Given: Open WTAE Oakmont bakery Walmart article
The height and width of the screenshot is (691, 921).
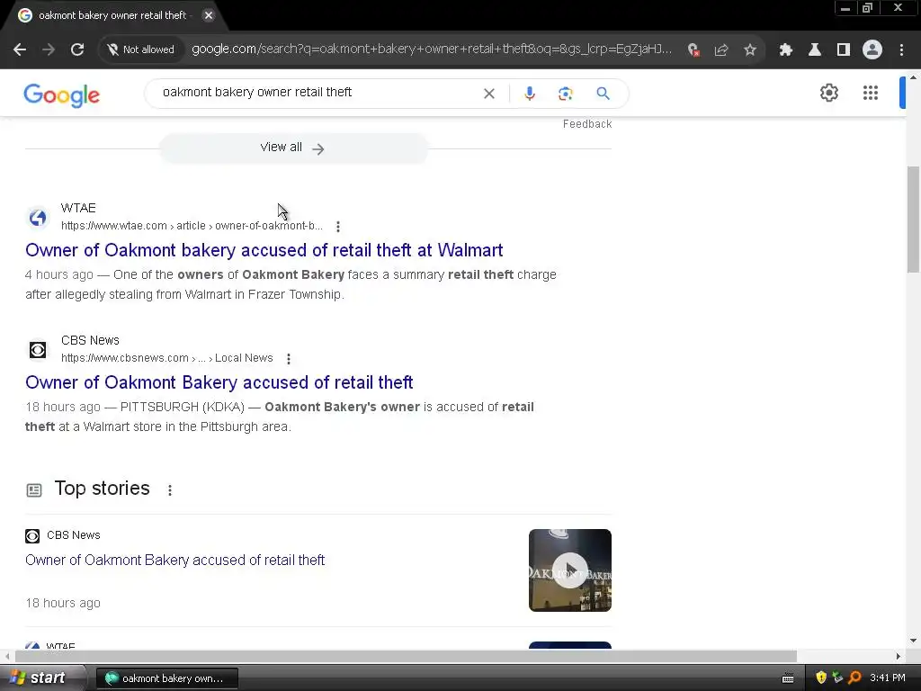Looking at the screenshot, I should tap(264, 250).
